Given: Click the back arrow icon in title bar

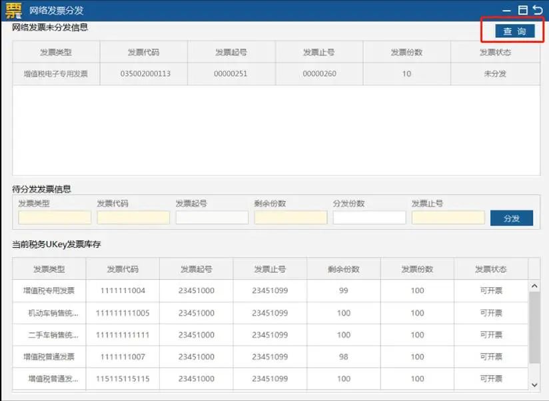Looking at the screenshot, I should (x=538, y=10).
